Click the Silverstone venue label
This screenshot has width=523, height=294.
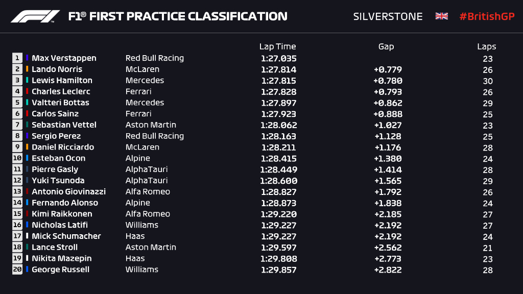coord(388,16)
